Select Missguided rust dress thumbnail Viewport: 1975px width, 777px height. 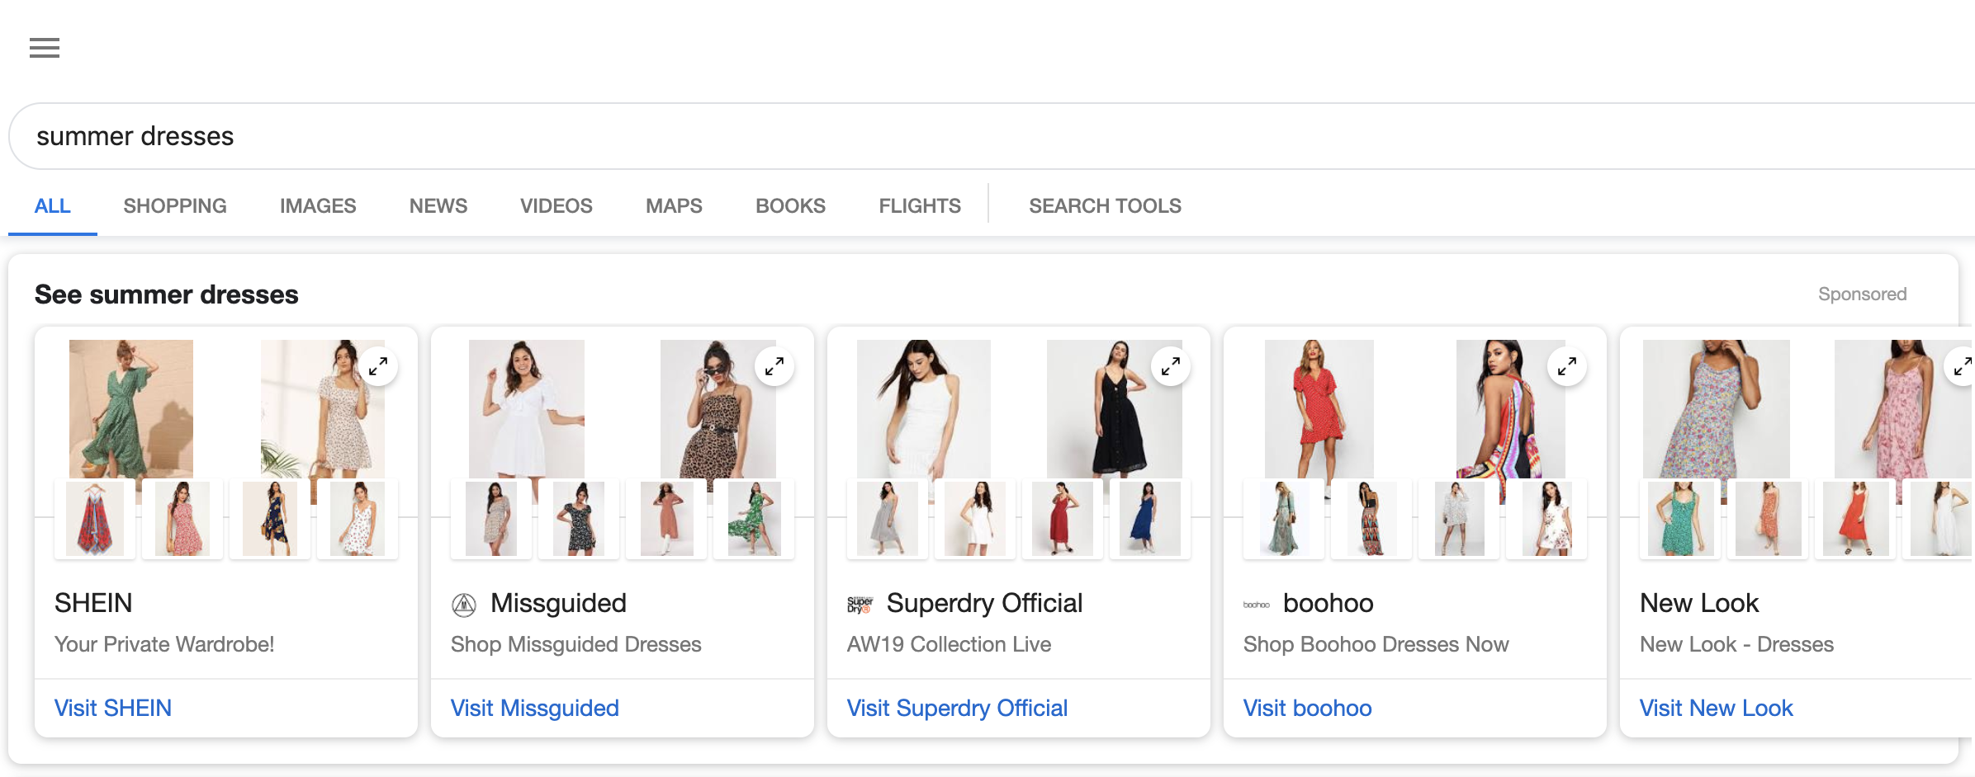tap(666, 519)
